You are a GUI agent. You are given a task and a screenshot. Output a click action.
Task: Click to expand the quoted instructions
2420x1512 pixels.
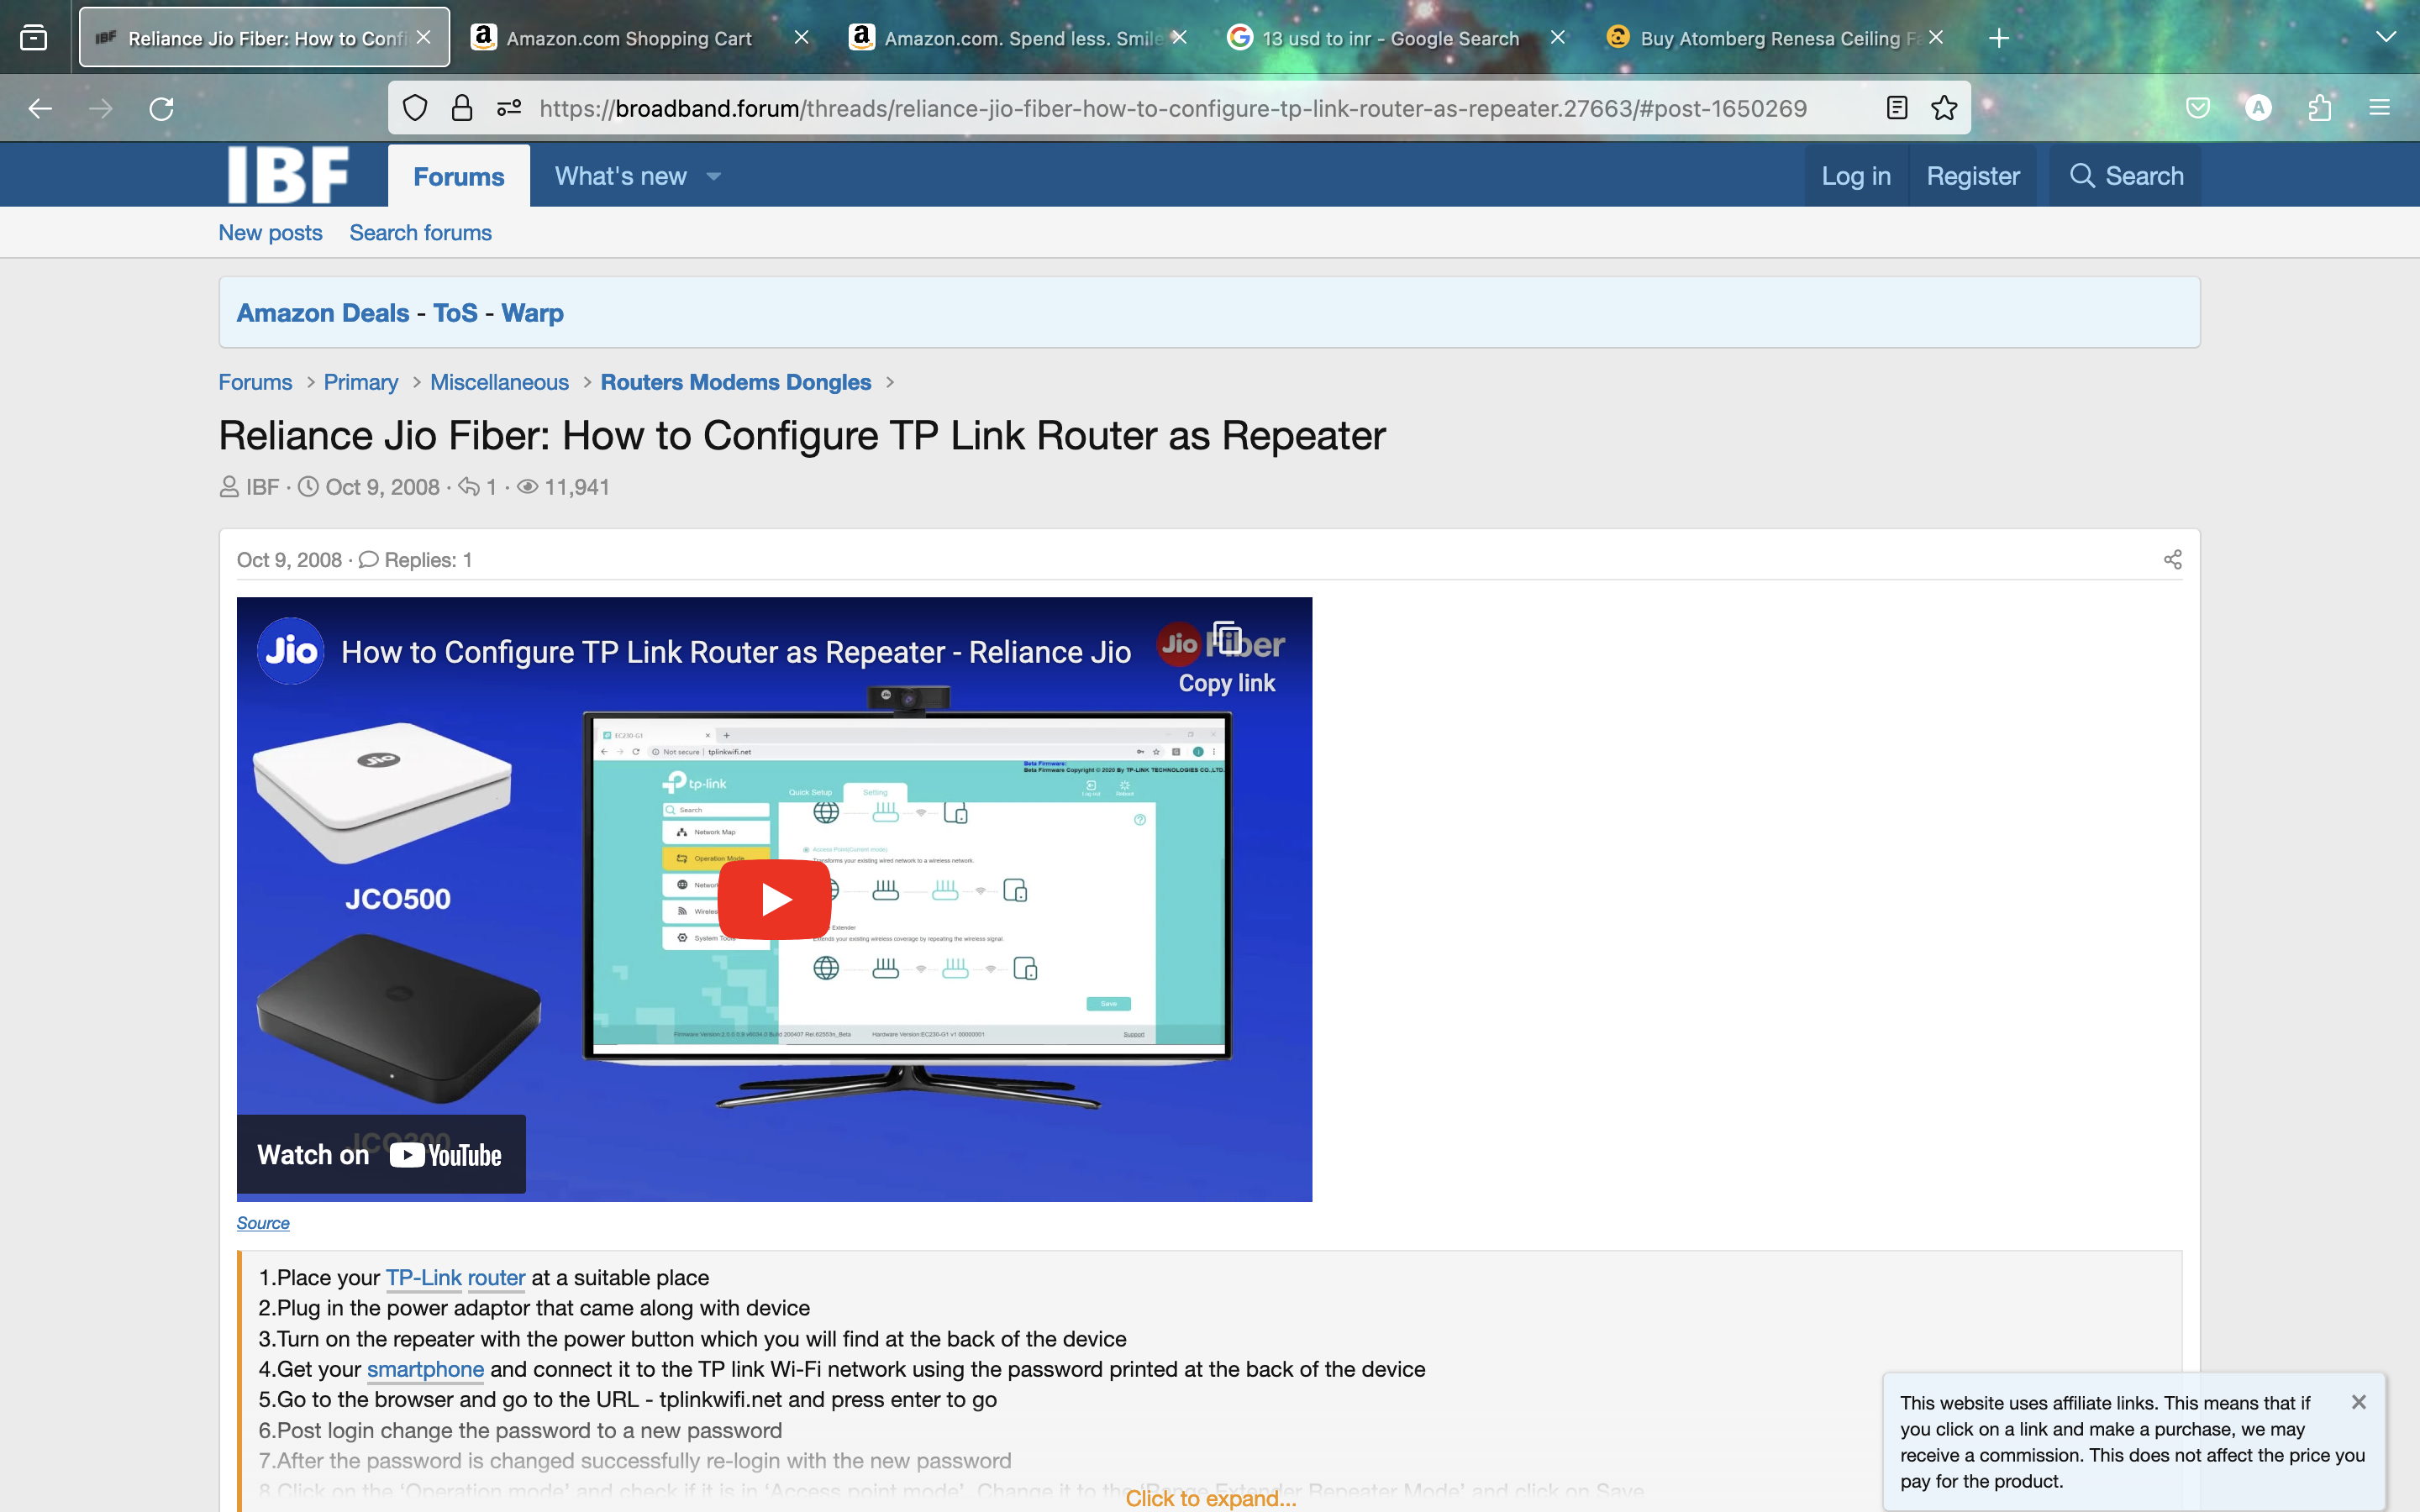(x=1210, y=1498)
